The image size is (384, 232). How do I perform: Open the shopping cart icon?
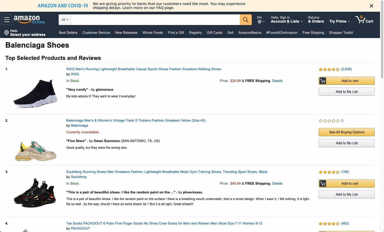click(x=361, y=19)
